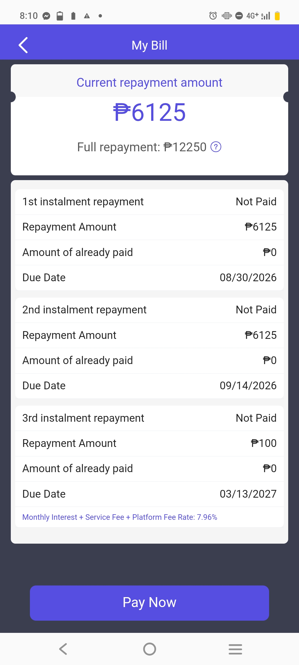This screenshot has width=299, height=665.
Task: Tap the back arrow in My Bill header
Action: pyautogui.click(x=23, y=45)
